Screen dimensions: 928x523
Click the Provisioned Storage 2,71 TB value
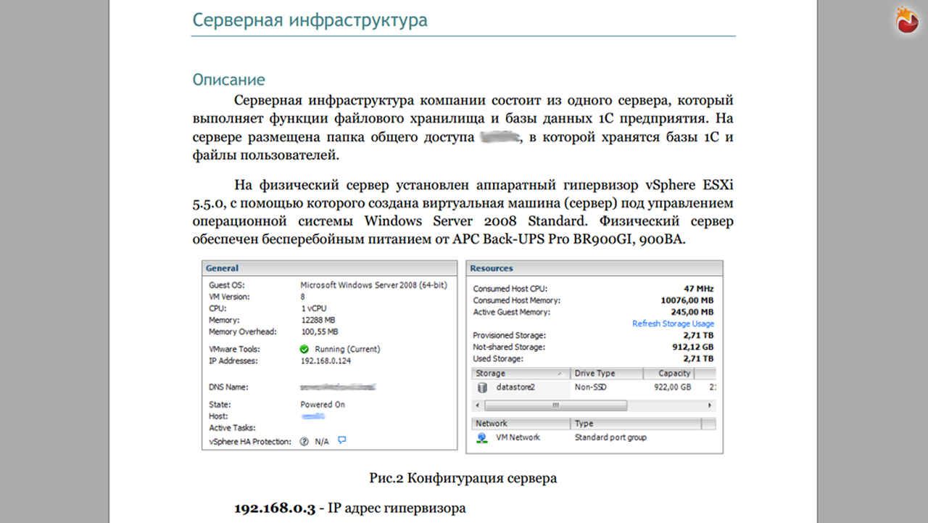[x=698, y=335]
